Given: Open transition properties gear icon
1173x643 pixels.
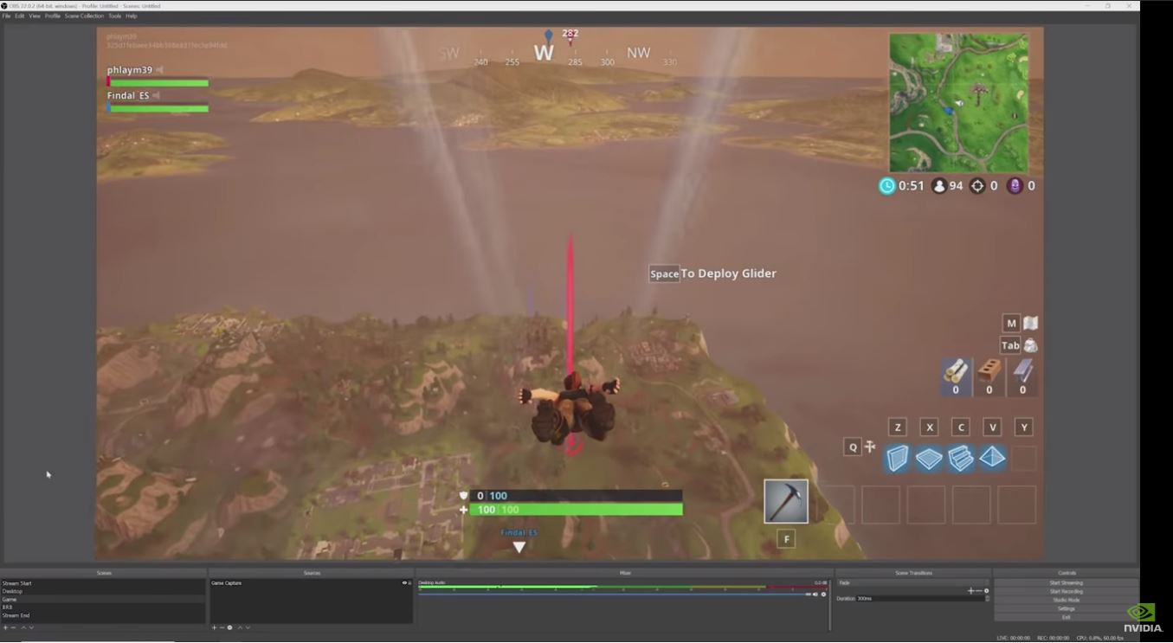Looking at the screenshot, I should click(986, 591).
